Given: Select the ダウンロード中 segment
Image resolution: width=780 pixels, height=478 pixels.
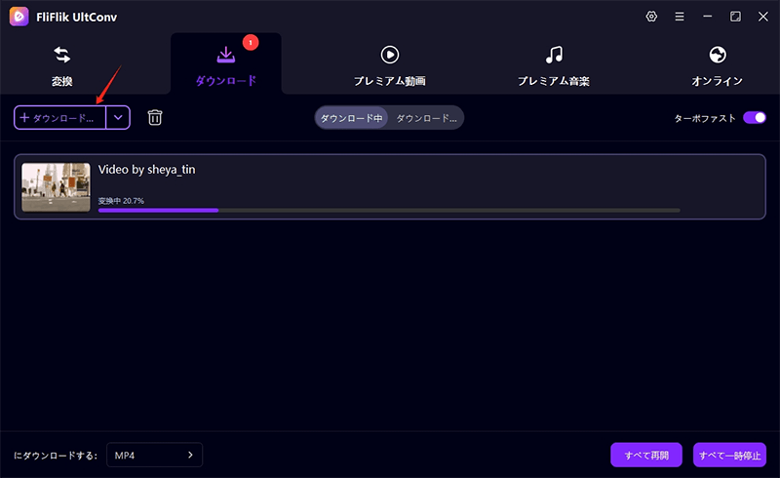Looking at the screenshot, I should 352,118.
